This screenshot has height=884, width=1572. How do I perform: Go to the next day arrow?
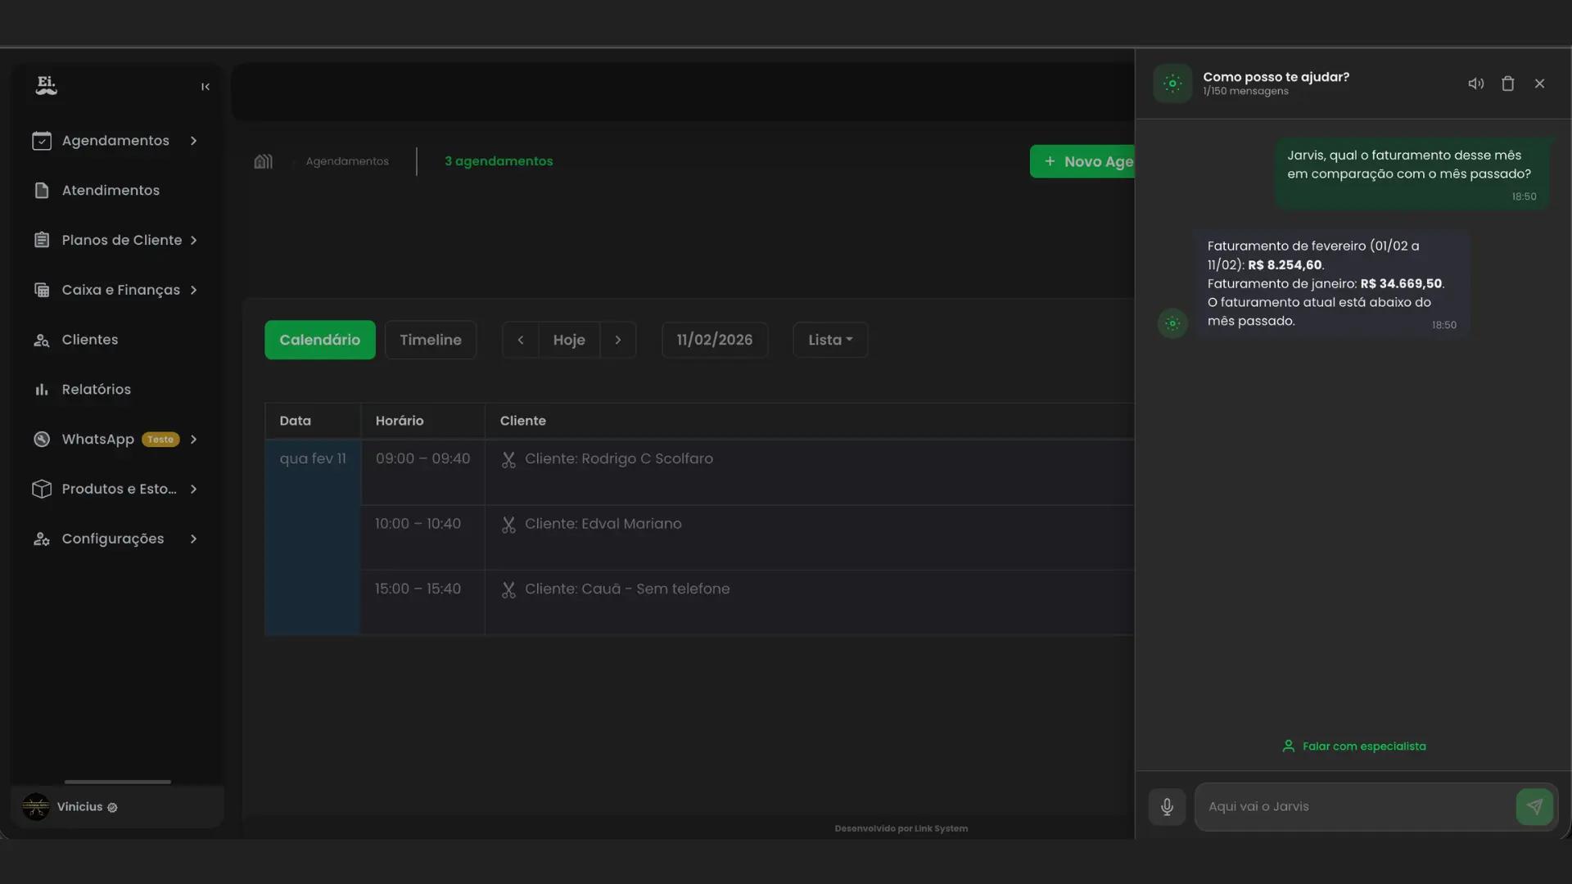(x=617, y=340)
